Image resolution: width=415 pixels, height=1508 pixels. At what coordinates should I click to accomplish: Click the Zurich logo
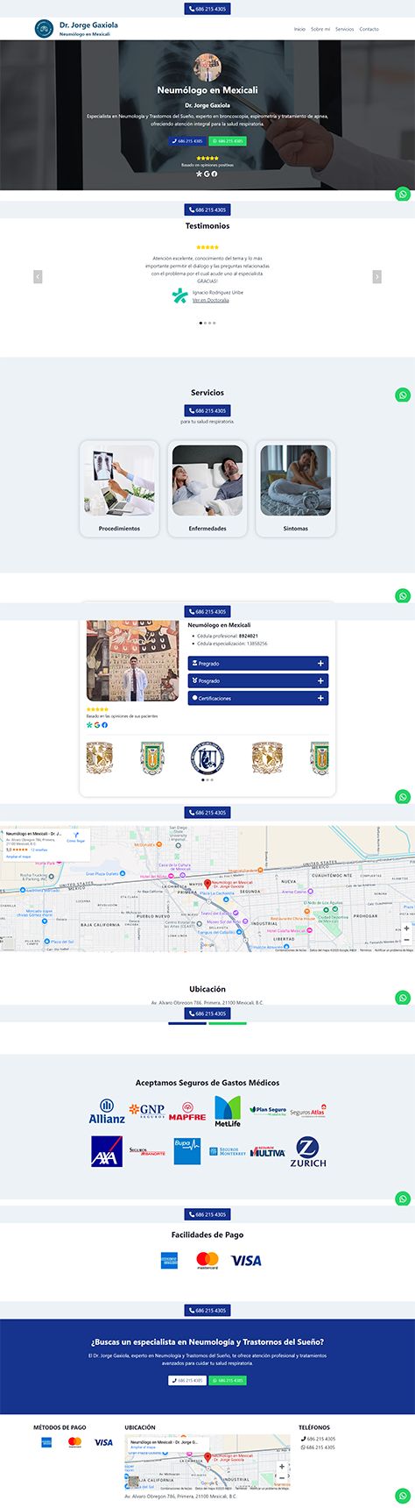point(308,1152)
